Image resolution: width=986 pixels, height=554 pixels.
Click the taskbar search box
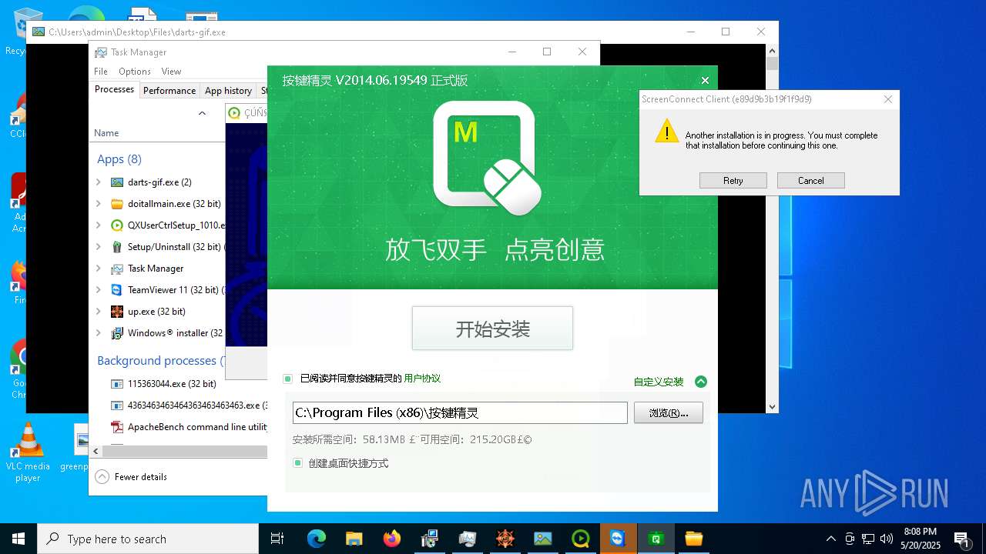148,539
